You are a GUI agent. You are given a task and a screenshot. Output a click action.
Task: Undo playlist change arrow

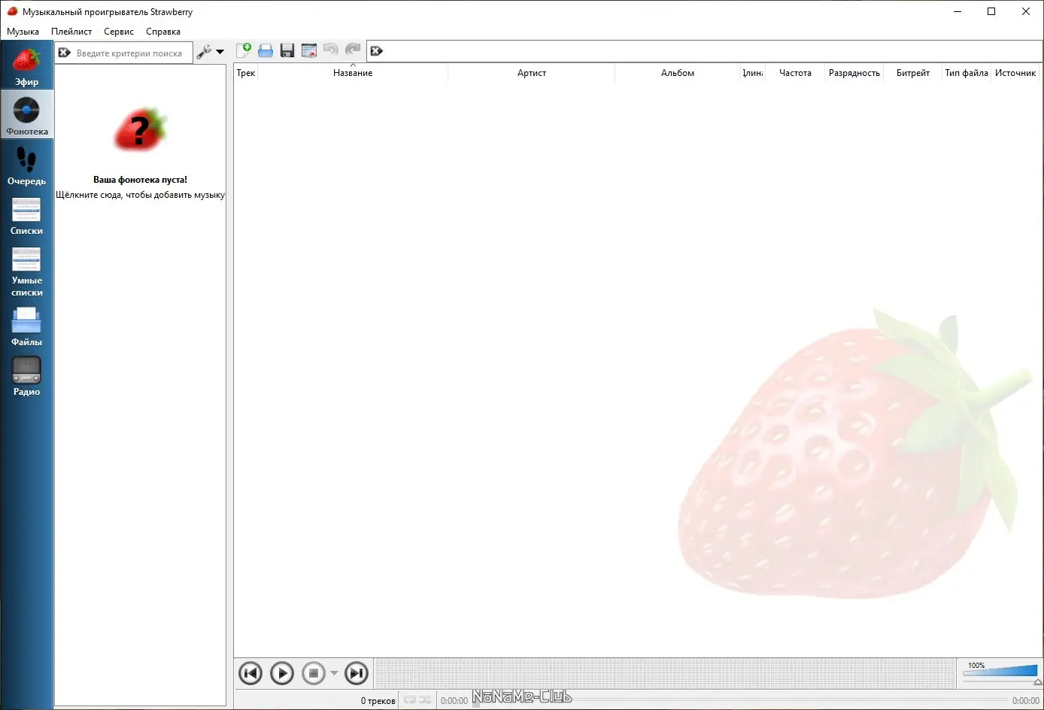tap(331, 50)
